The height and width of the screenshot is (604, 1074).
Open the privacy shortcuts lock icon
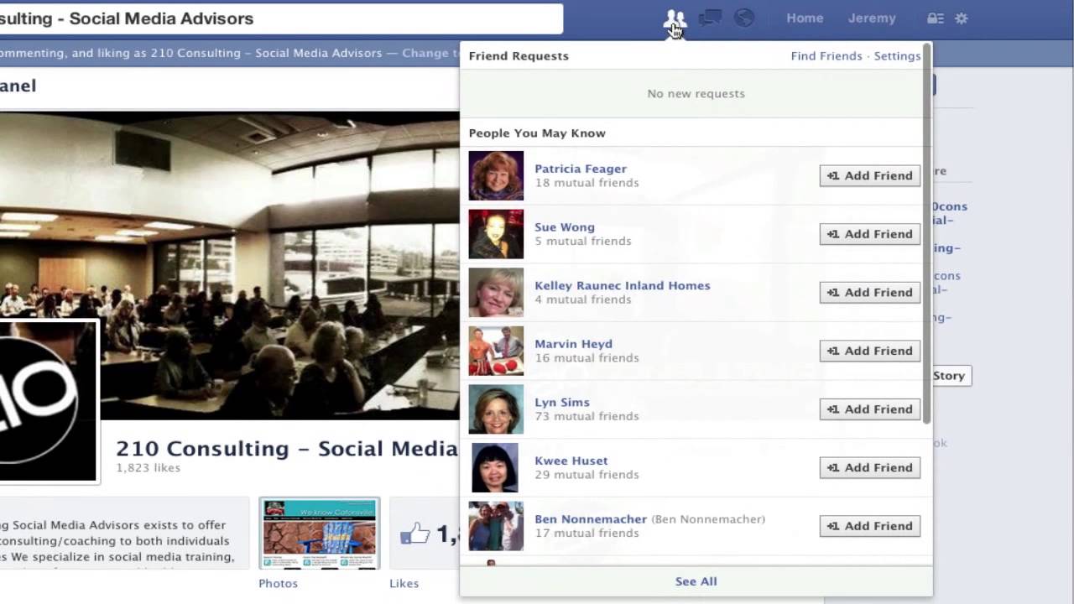(x=935, y=18)
